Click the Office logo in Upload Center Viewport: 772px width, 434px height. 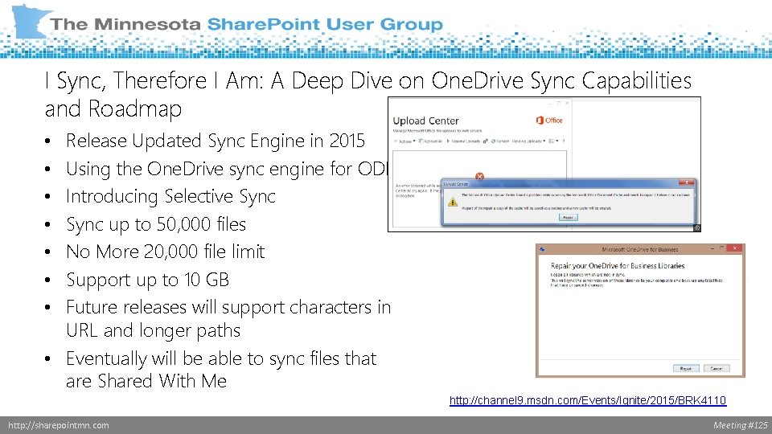click(x=549, y=121)
